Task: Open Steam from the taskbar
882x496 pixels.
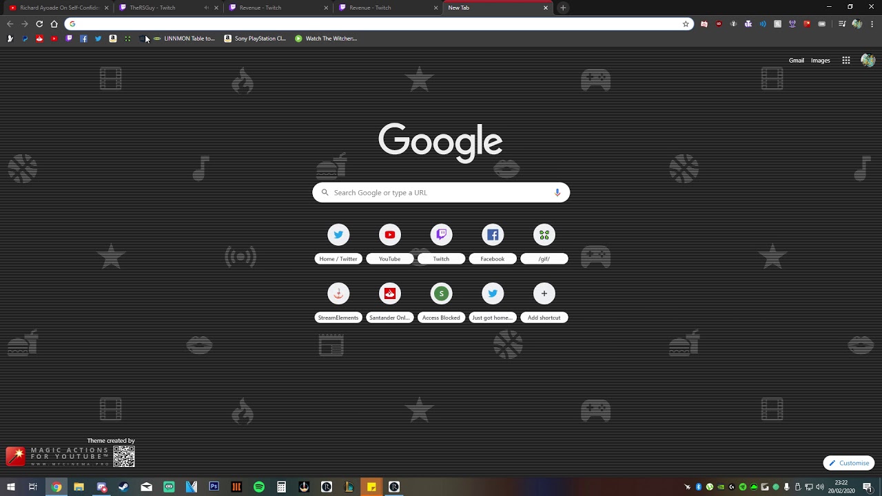Action: [x=123, y=487]
